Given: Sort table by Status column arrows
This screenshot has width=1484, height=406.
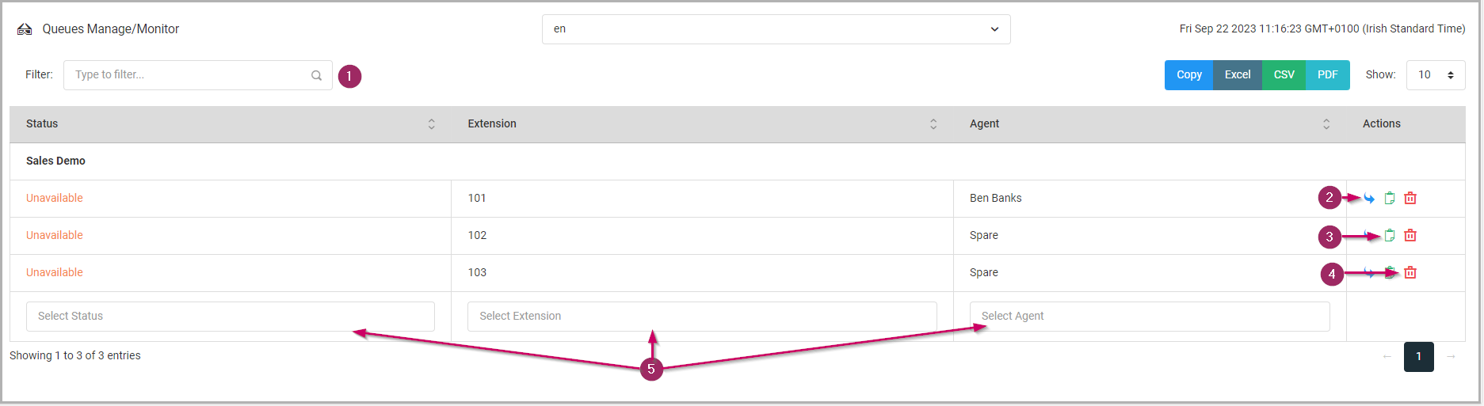Looking at the screenshot, I should pos(431,124).
